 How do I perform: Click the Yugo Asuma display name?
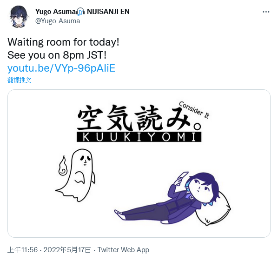pos(56,12)
